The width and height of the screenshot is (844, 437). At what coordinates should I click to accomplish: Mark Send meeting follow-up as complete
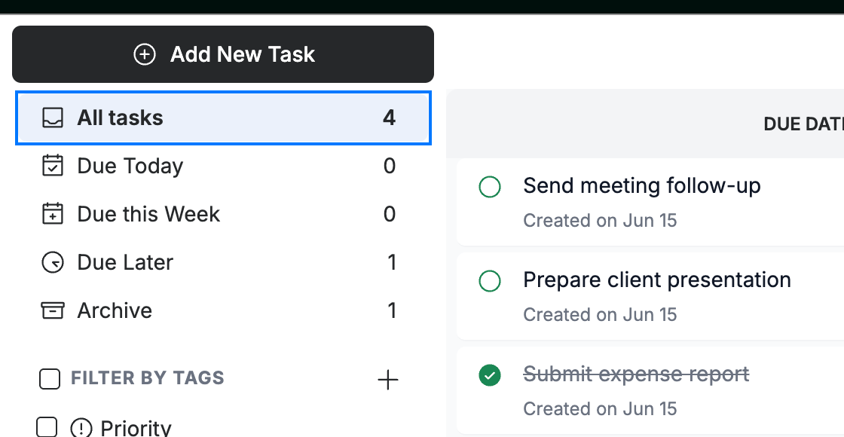pyautogui.click(x=490, y=188)
